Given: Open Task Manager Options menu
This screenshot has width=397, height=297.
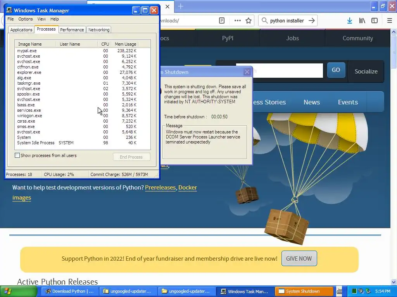Looking at the screenshot, I should coord(26,19).
